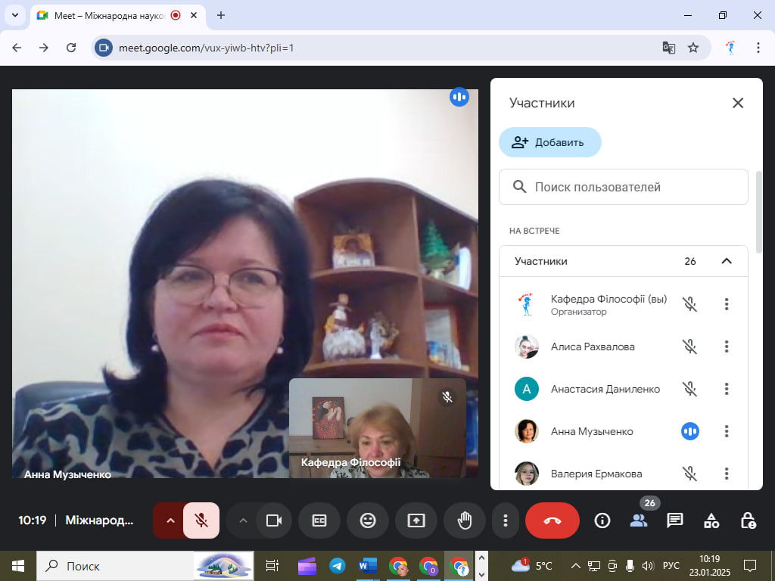
Task: Click Анна Музыченко name in participant list
Action: click(592, 431)
